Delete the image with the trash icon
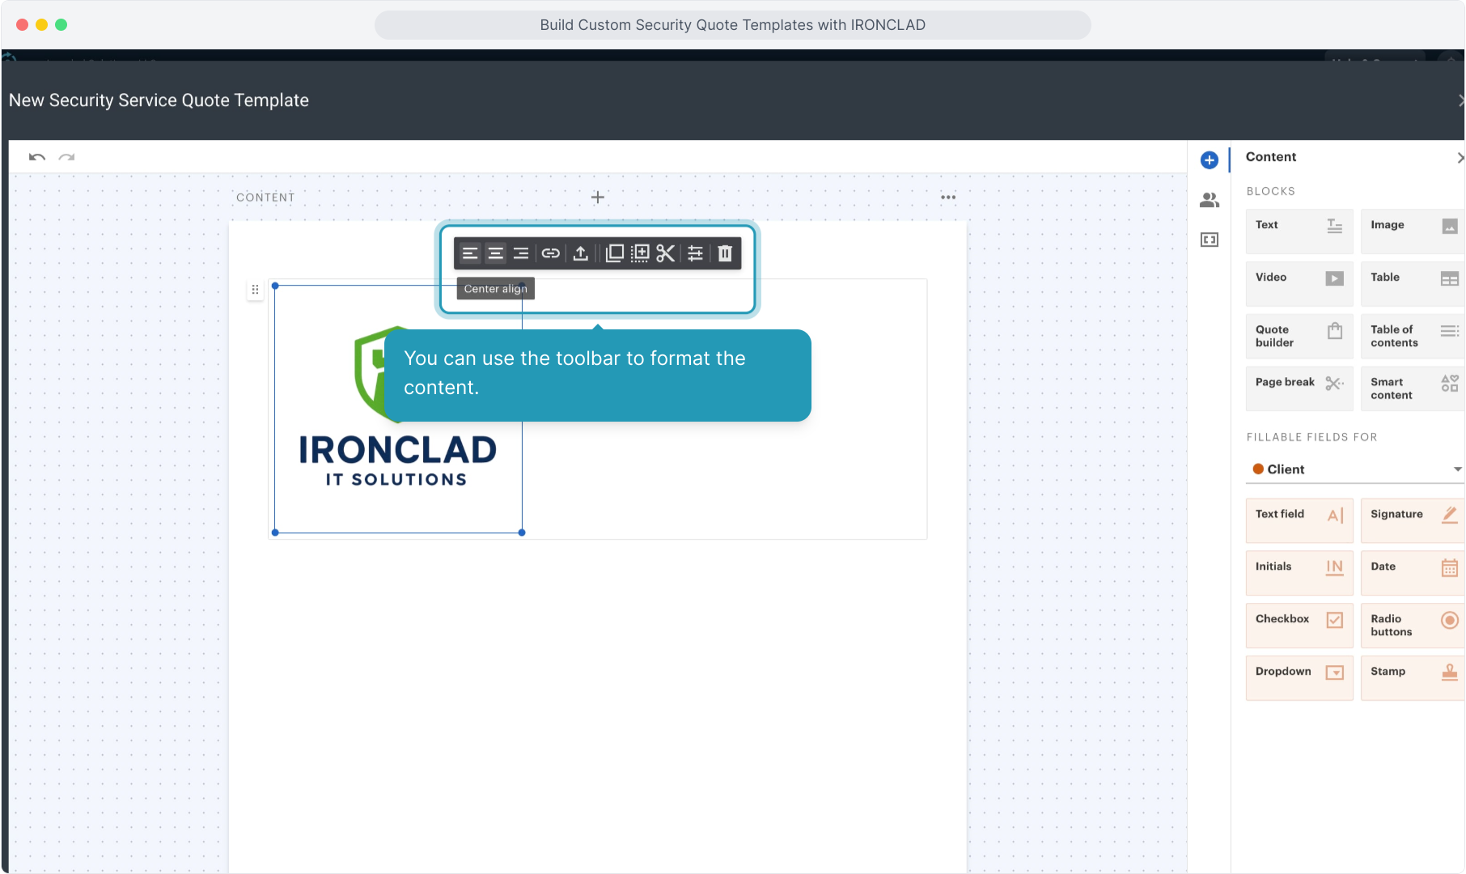The width and height of the screenshot is (1466, 874). (x=725, y=254)
